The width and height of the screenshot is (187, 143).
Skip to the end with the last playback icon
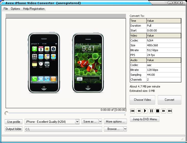click(x=170, y=111)
